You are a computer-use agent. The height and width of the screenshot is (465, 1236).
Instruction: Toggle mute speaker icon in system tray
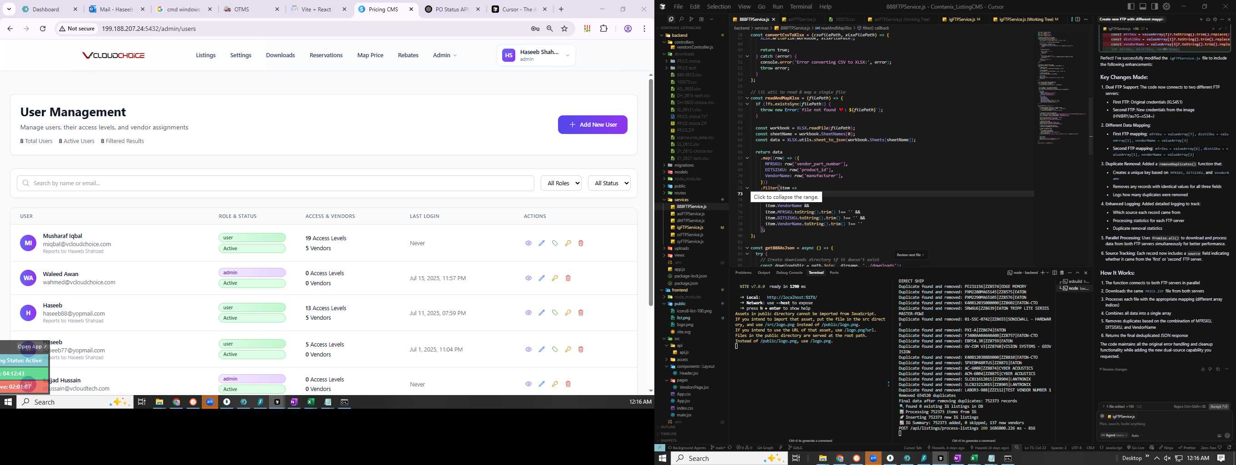pos(1167,458)
